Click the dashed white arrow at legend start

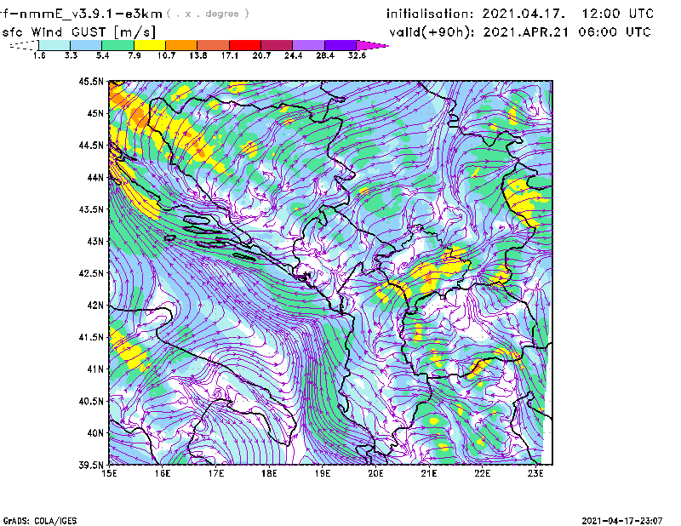click(24, 45)
